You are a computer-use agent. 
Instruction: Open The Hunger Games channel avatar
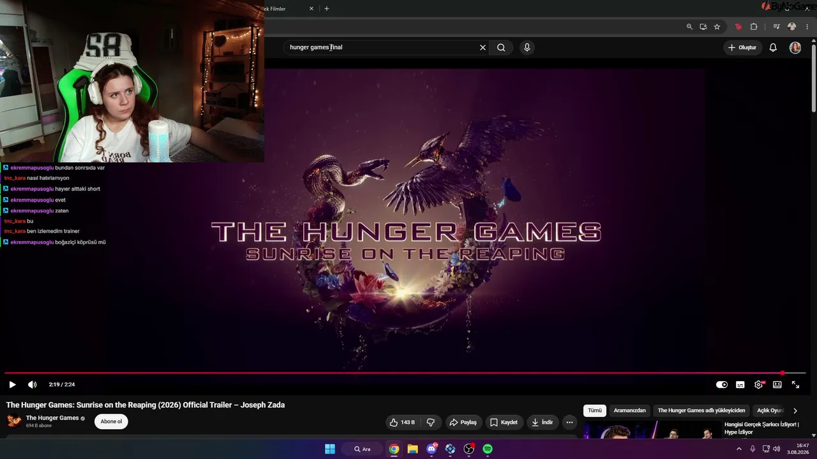click(14, 421)
